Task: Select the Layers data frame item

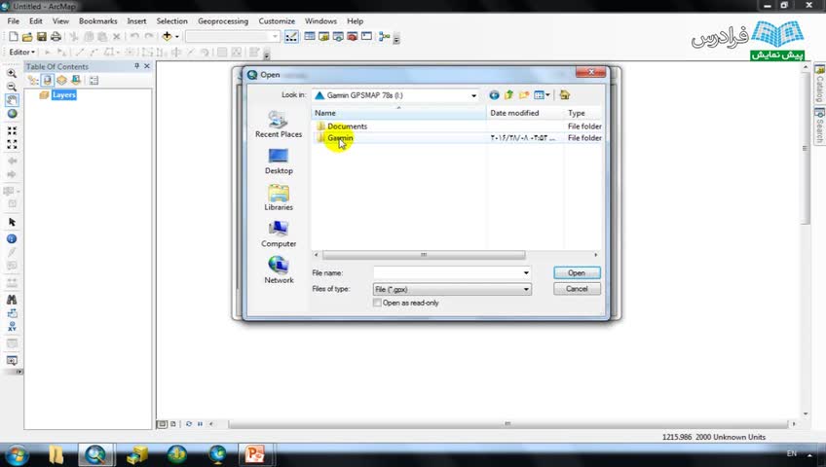Action: point(63,94)
